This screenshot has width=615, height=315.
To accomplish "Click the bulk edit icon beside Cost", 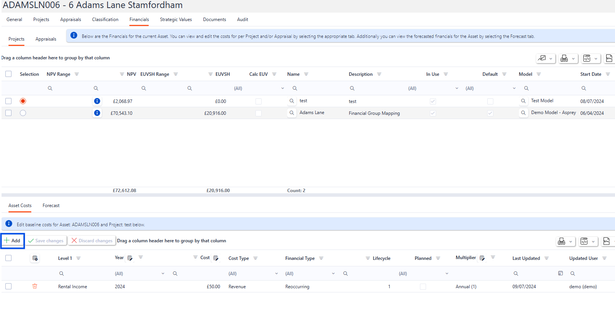I will click(216, 258).
